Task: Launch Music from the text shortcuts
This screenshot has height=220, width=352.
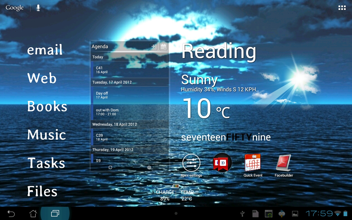Action: pos(46,135)
